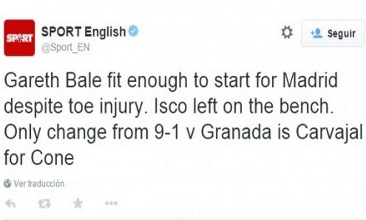The image size is (366, 220).
Task: Expand the three-dot more options
Action: point(111,204)
